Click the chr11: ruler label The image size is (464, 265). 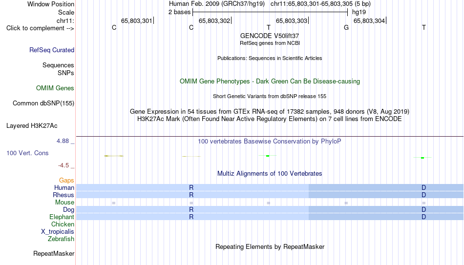(65, 20)
